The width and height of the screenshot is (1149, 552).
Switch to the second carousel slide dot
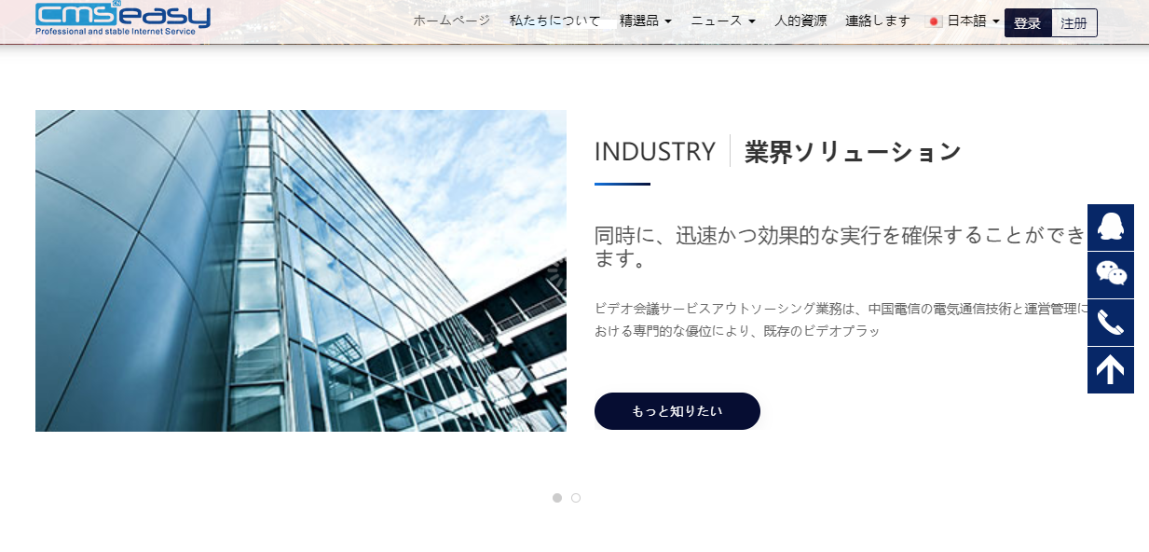576,498
